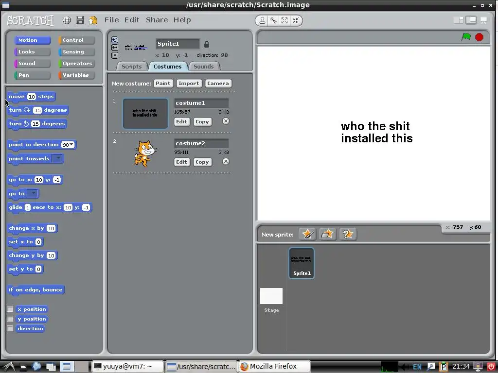Switch to the Sounds tab
The width and height of the screenshot is (498, 373).
point(204,67)
